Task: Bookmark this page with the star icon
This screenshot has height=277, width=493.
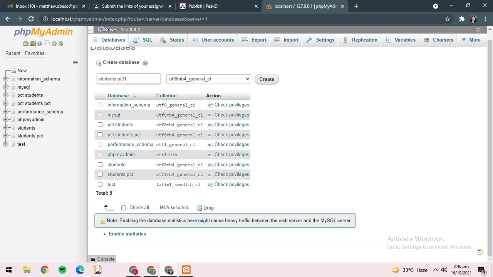Action: 448,19
